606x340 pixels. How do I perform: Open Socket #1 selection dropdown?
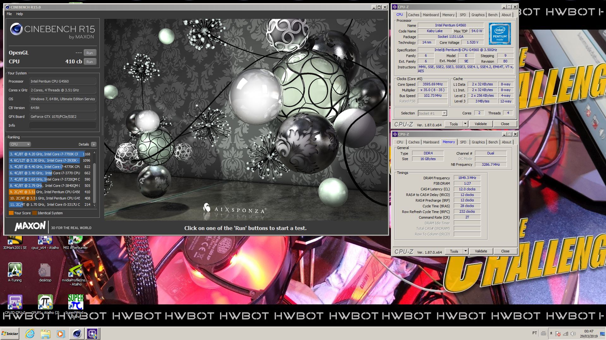pos(432,113)
